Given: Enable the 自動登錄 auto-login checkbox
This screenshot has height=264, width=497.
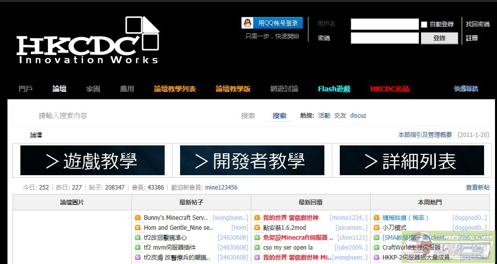Looking at the screenshot, I should [424, 24].
